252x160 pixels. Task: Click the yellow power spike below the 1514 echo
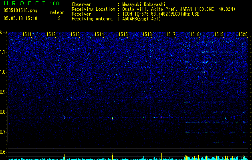point(113,156)
